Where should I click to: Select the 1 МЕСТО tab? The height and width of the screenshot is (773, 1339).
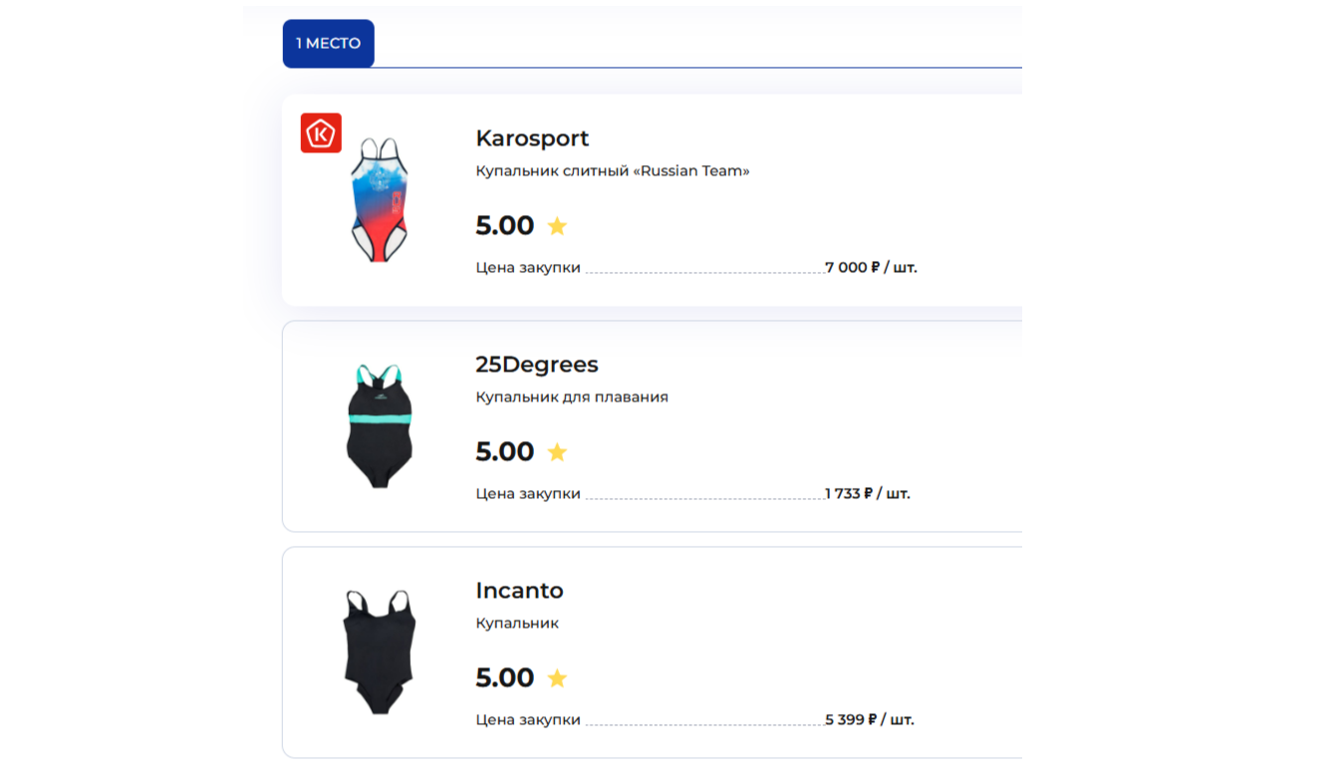329,44
